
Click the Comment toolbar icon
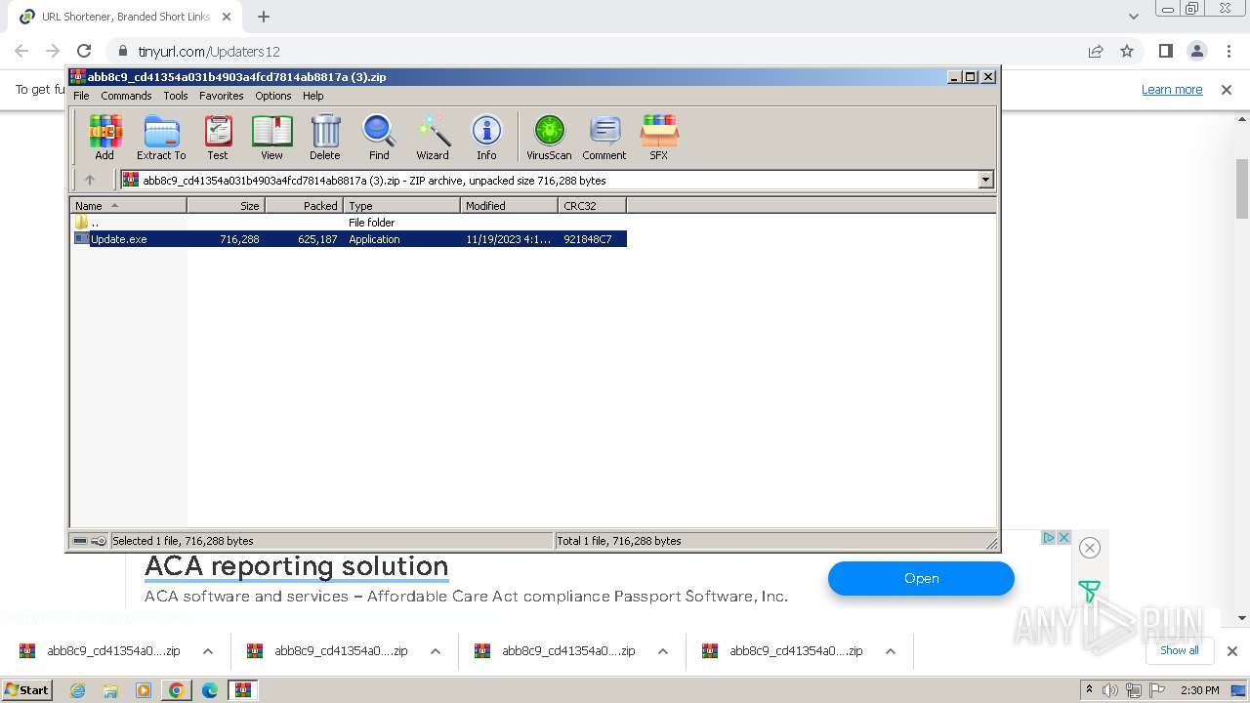point(604,137)
